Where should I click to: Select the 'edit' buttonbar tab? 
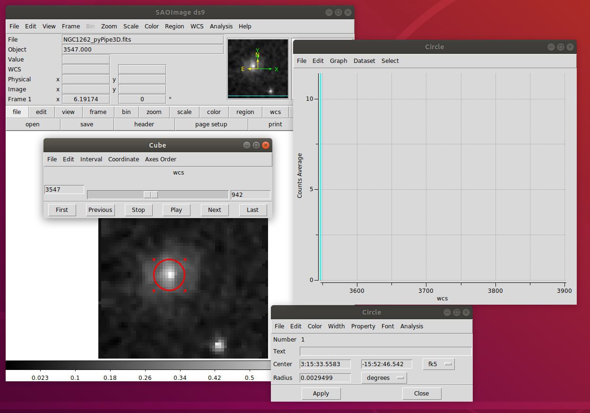click(x=42, y=112)
